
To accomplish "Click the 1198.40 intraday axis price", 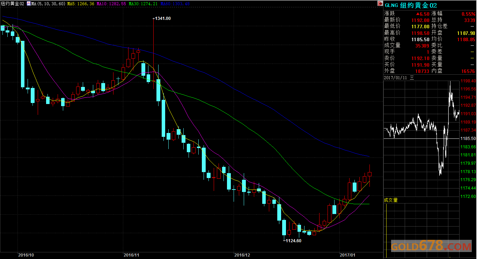I will [x=468, y=81].
